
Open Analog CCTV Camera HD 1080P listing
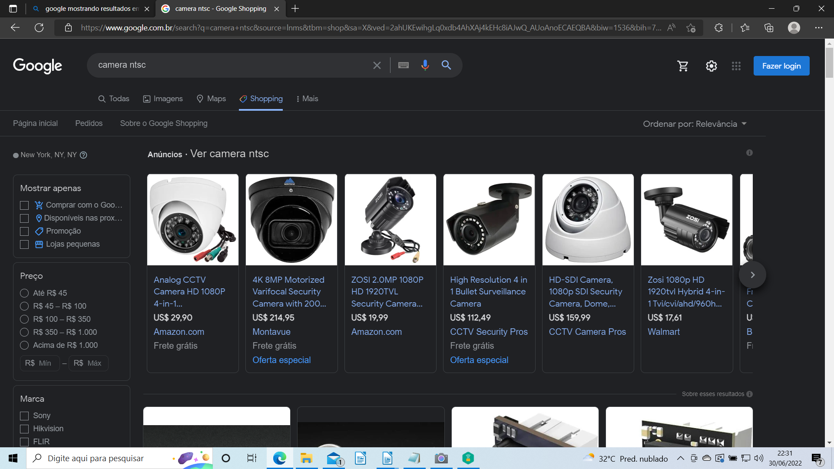(189, 291)
